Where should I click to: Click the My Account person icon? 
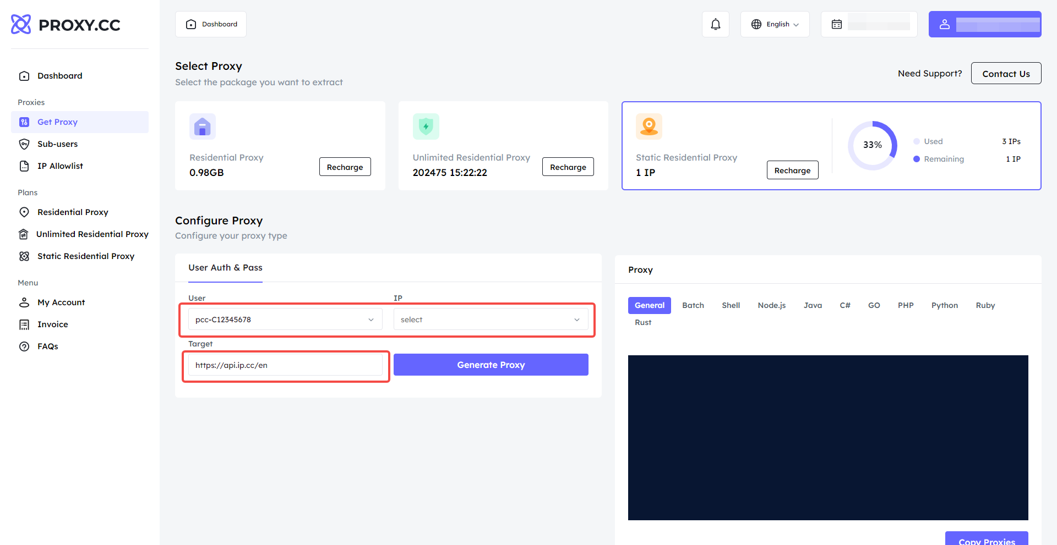[x=24, y=302]
